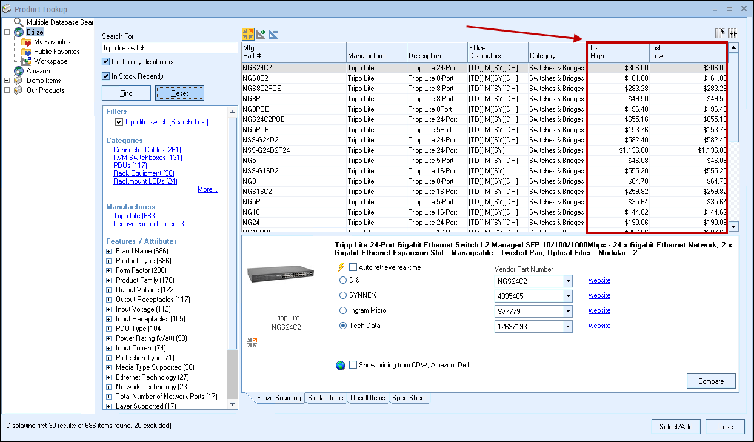Viewport: 754px width, 442px height.
Task: Click the best-fit columns toolbar icon
Action: tap(732, 33)
